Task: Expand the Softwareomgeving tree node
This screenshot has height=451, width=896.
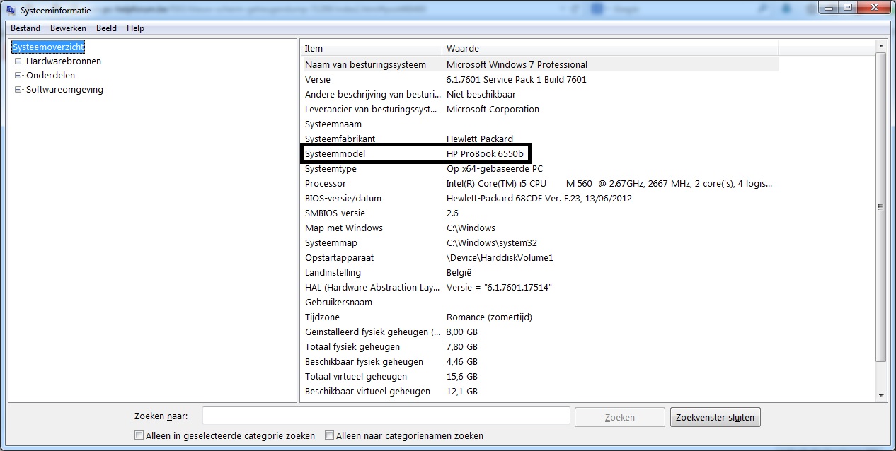Action: pyautogui.click(x=18, y=90)
